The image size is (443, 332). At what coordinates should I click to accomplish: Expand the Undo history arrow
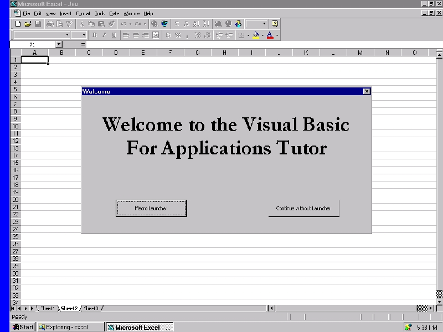[x=131, y=24]
